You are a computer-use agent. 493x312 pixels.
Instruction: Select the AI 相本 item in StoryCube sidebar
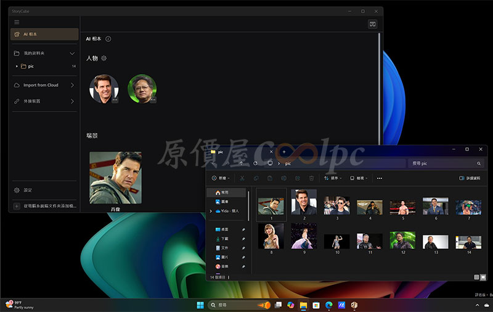click(44, 35)
